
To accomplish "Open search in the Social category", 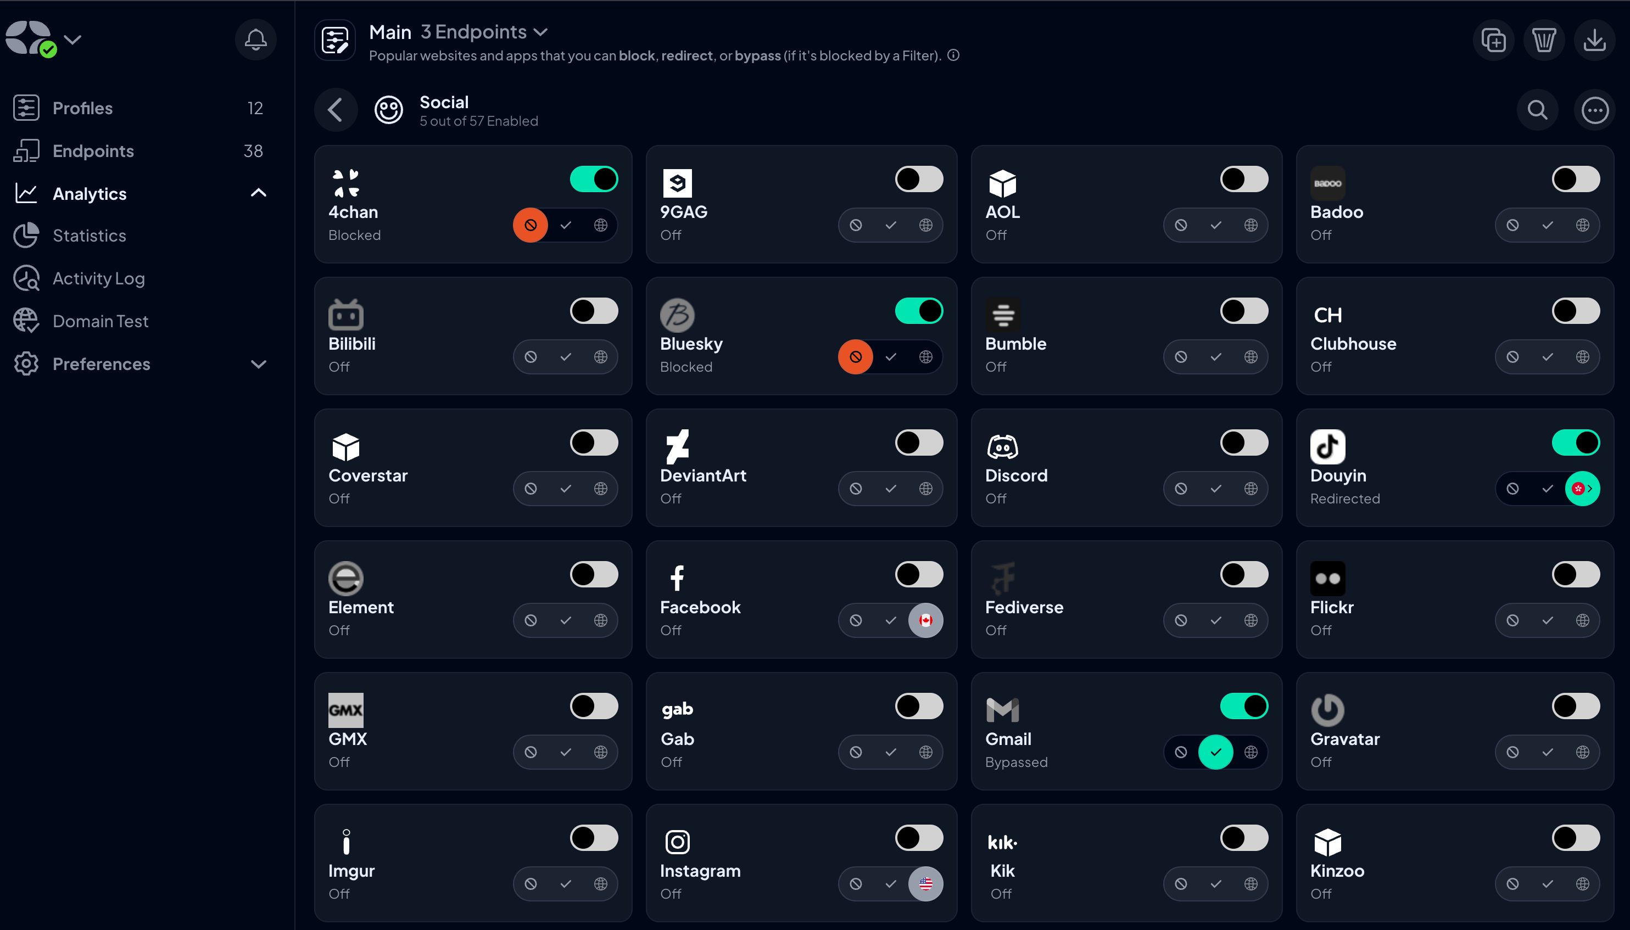I will [1537, 110].
